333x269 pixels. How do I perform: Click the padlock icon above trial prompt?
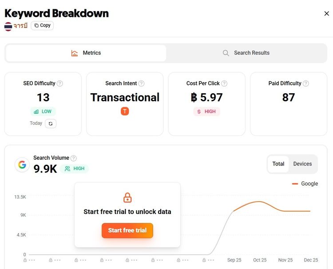tap(127, 198)
